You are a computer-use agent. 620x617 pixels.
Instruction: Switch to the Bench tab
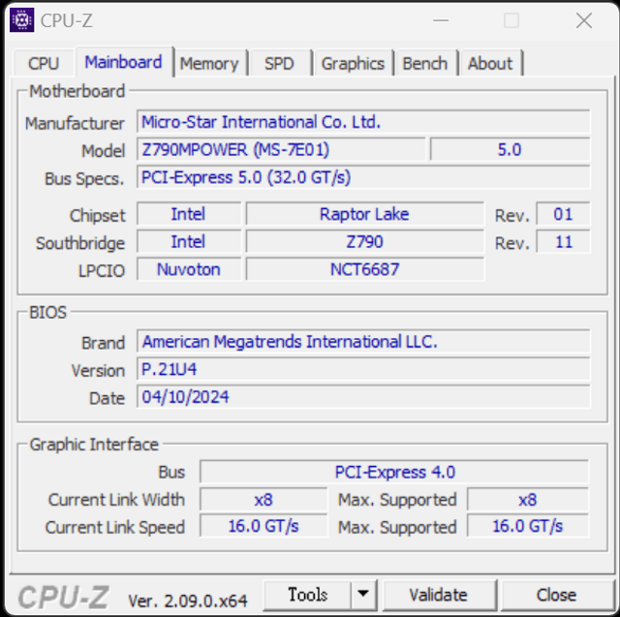click(x=425, y=63)
